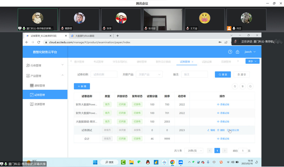Open the 20条/页 page size dropdown
Image resolution: width=284 pixels, height=167 pixels.
pos(195,150)
